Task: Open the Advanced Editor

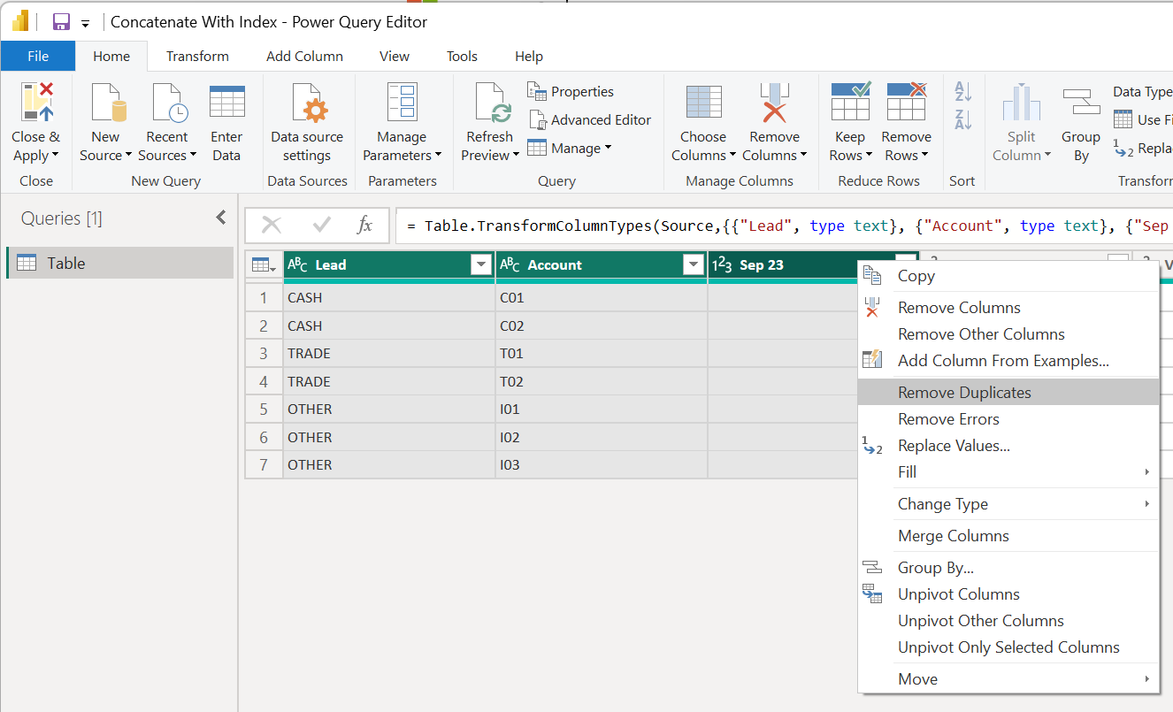Action: 589,119
